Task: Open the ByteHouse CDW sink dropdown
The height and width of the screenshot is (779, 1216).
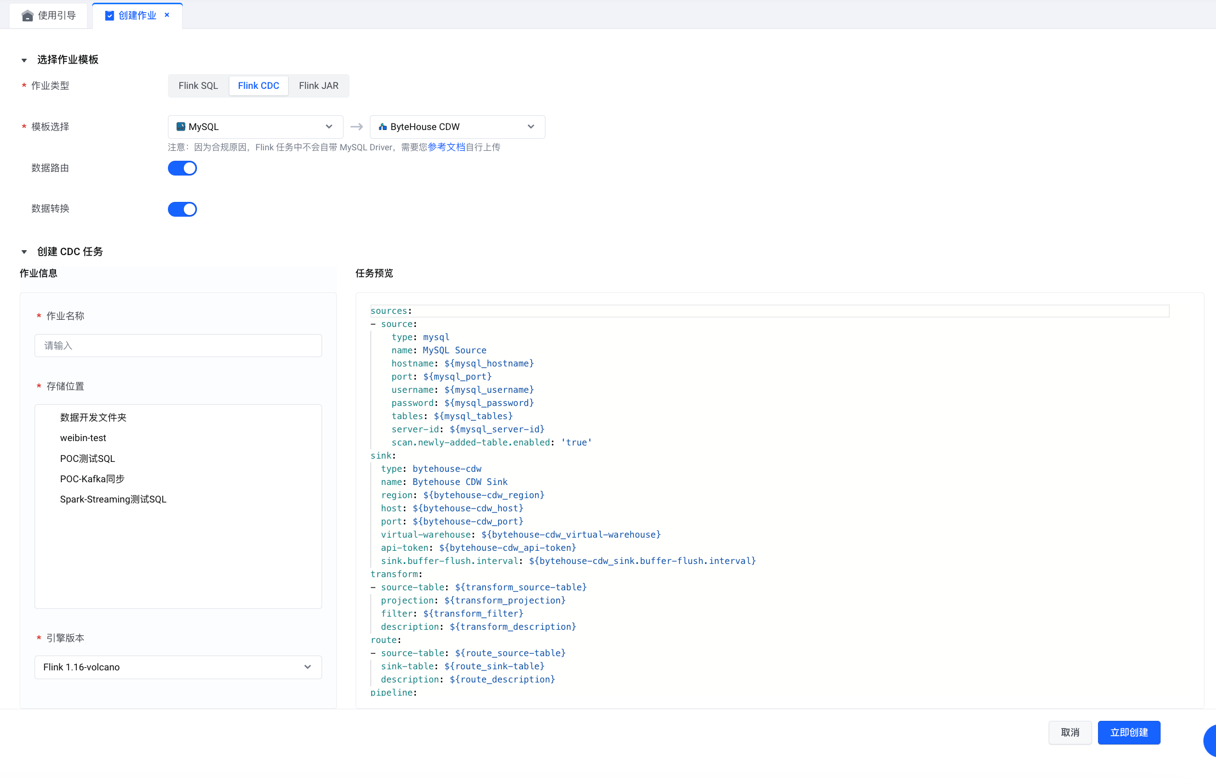Action: pyautogui.click(x=457, y=127)
